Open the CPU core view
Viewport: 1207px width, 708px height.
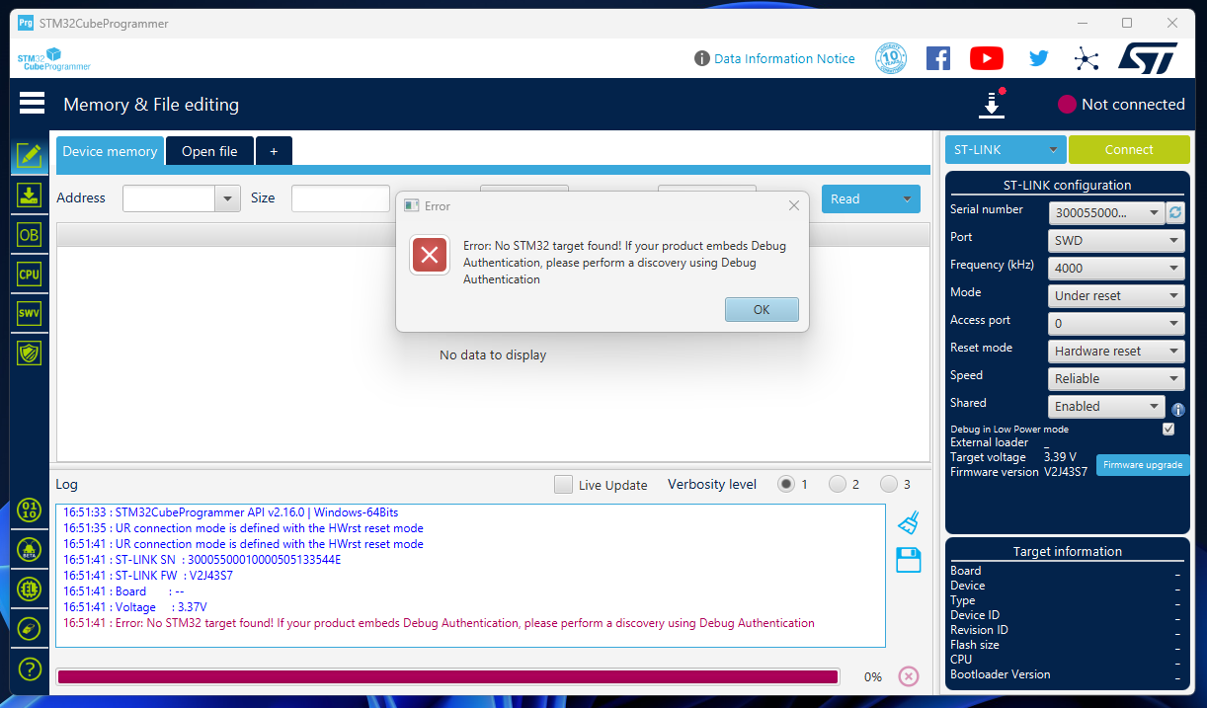[29, 273]
